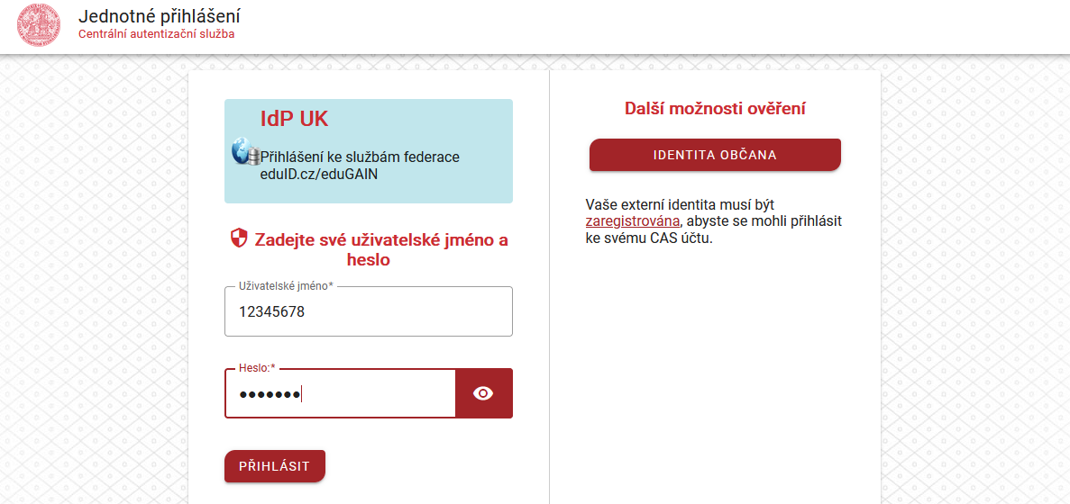Click the 'ke svému CAS účtu' text line

(x=649, y=238)
